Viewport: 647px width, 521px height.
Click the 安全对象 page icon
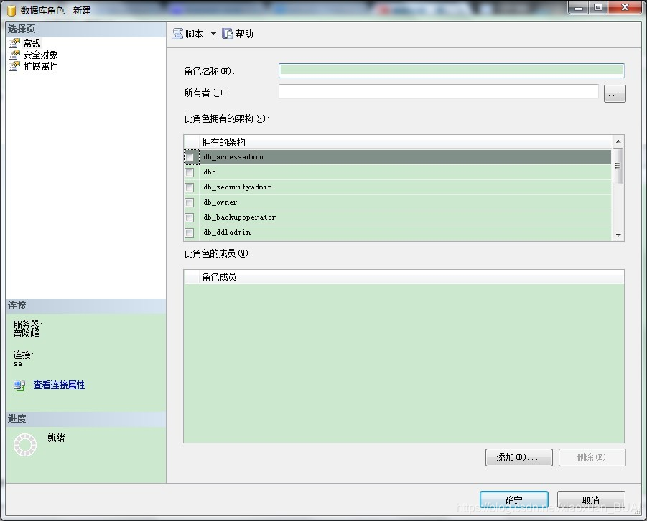[x=14, y=55]
